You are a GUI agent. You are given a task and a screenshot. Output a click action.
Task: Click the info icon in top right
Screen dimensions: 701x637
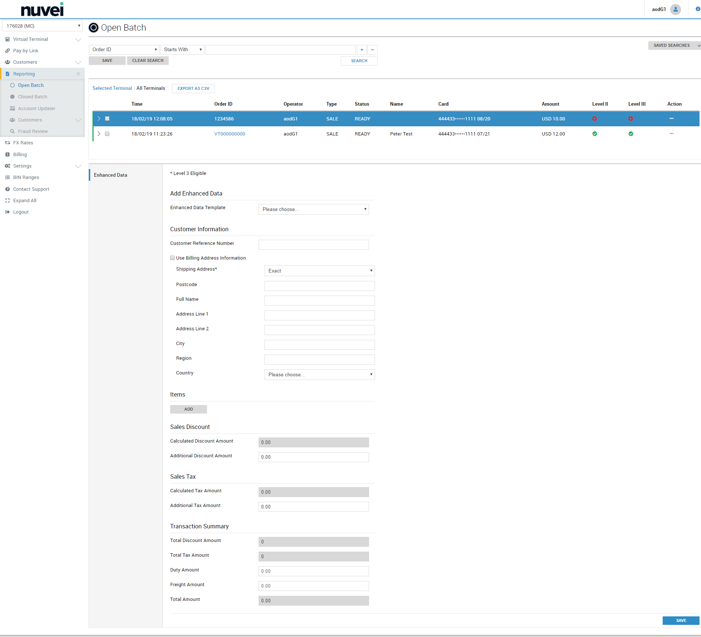pyautogui.click(x=697, y=9)
